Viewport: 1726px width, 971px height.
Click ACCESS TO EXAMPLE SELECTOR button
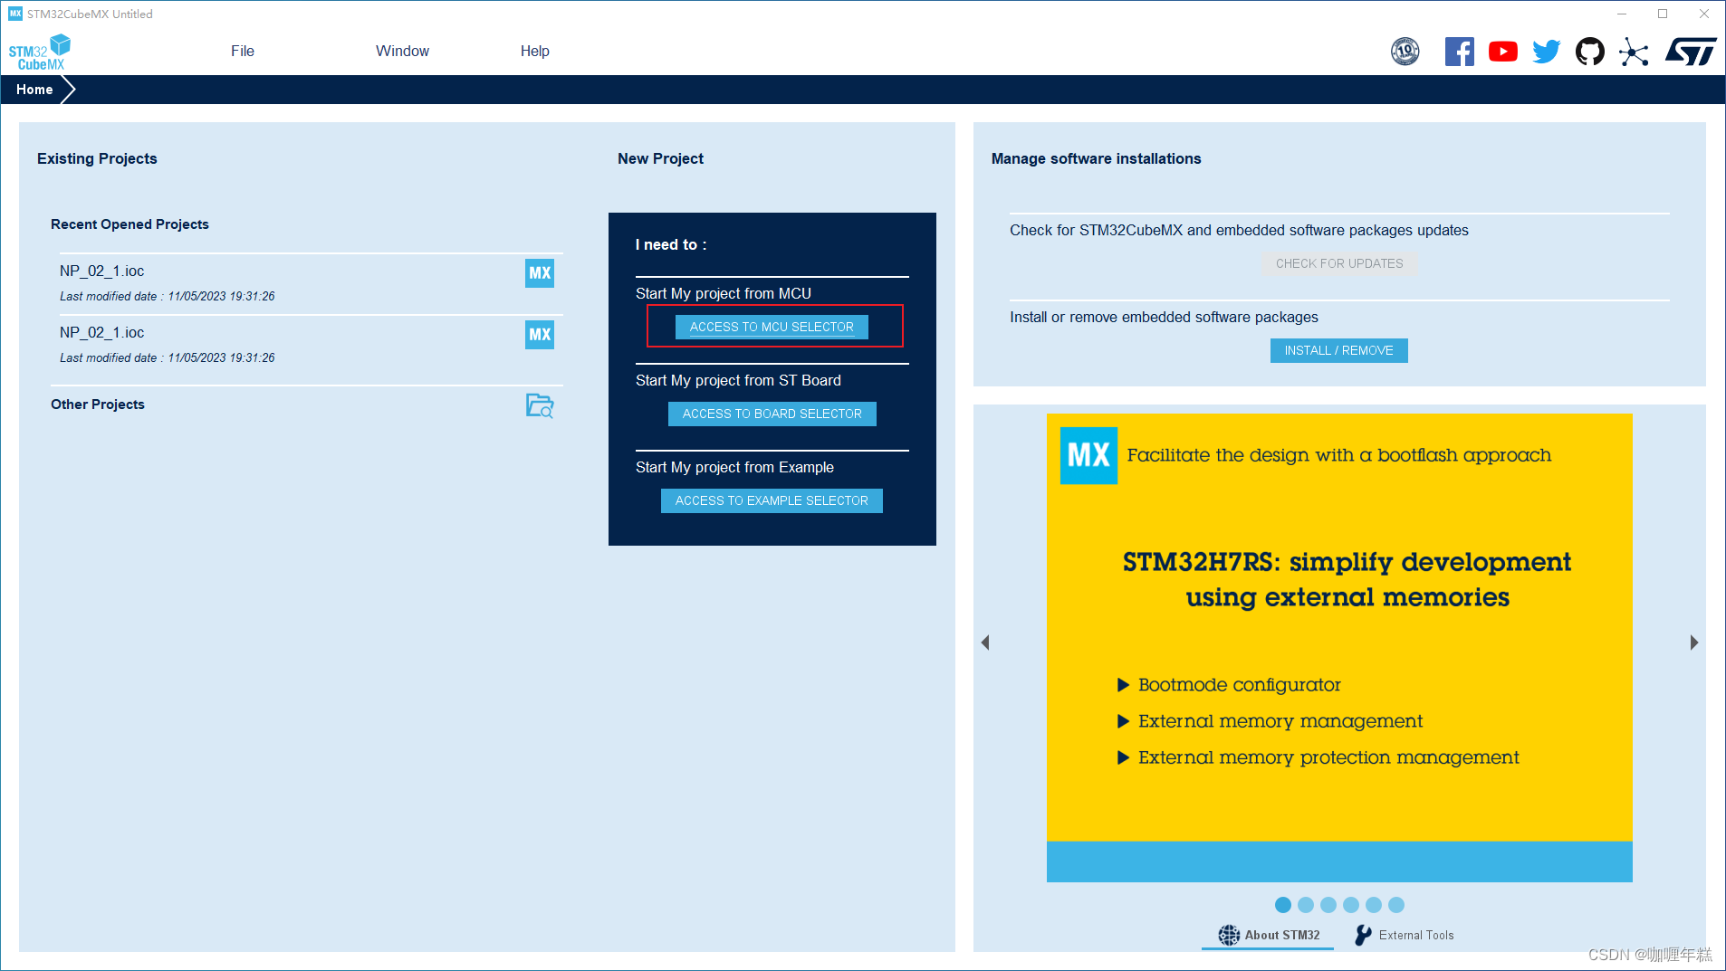[x=772, y=500]
